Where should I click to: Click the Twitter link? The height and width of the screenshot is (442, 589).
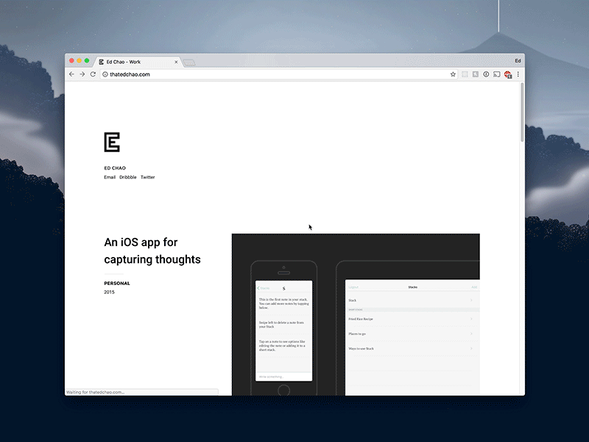tap(147, 177)
